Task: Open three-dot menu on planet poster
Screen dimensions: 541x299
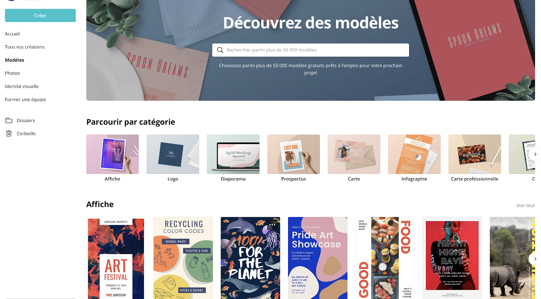Action: pyautogui.click(x=272, y=225)
